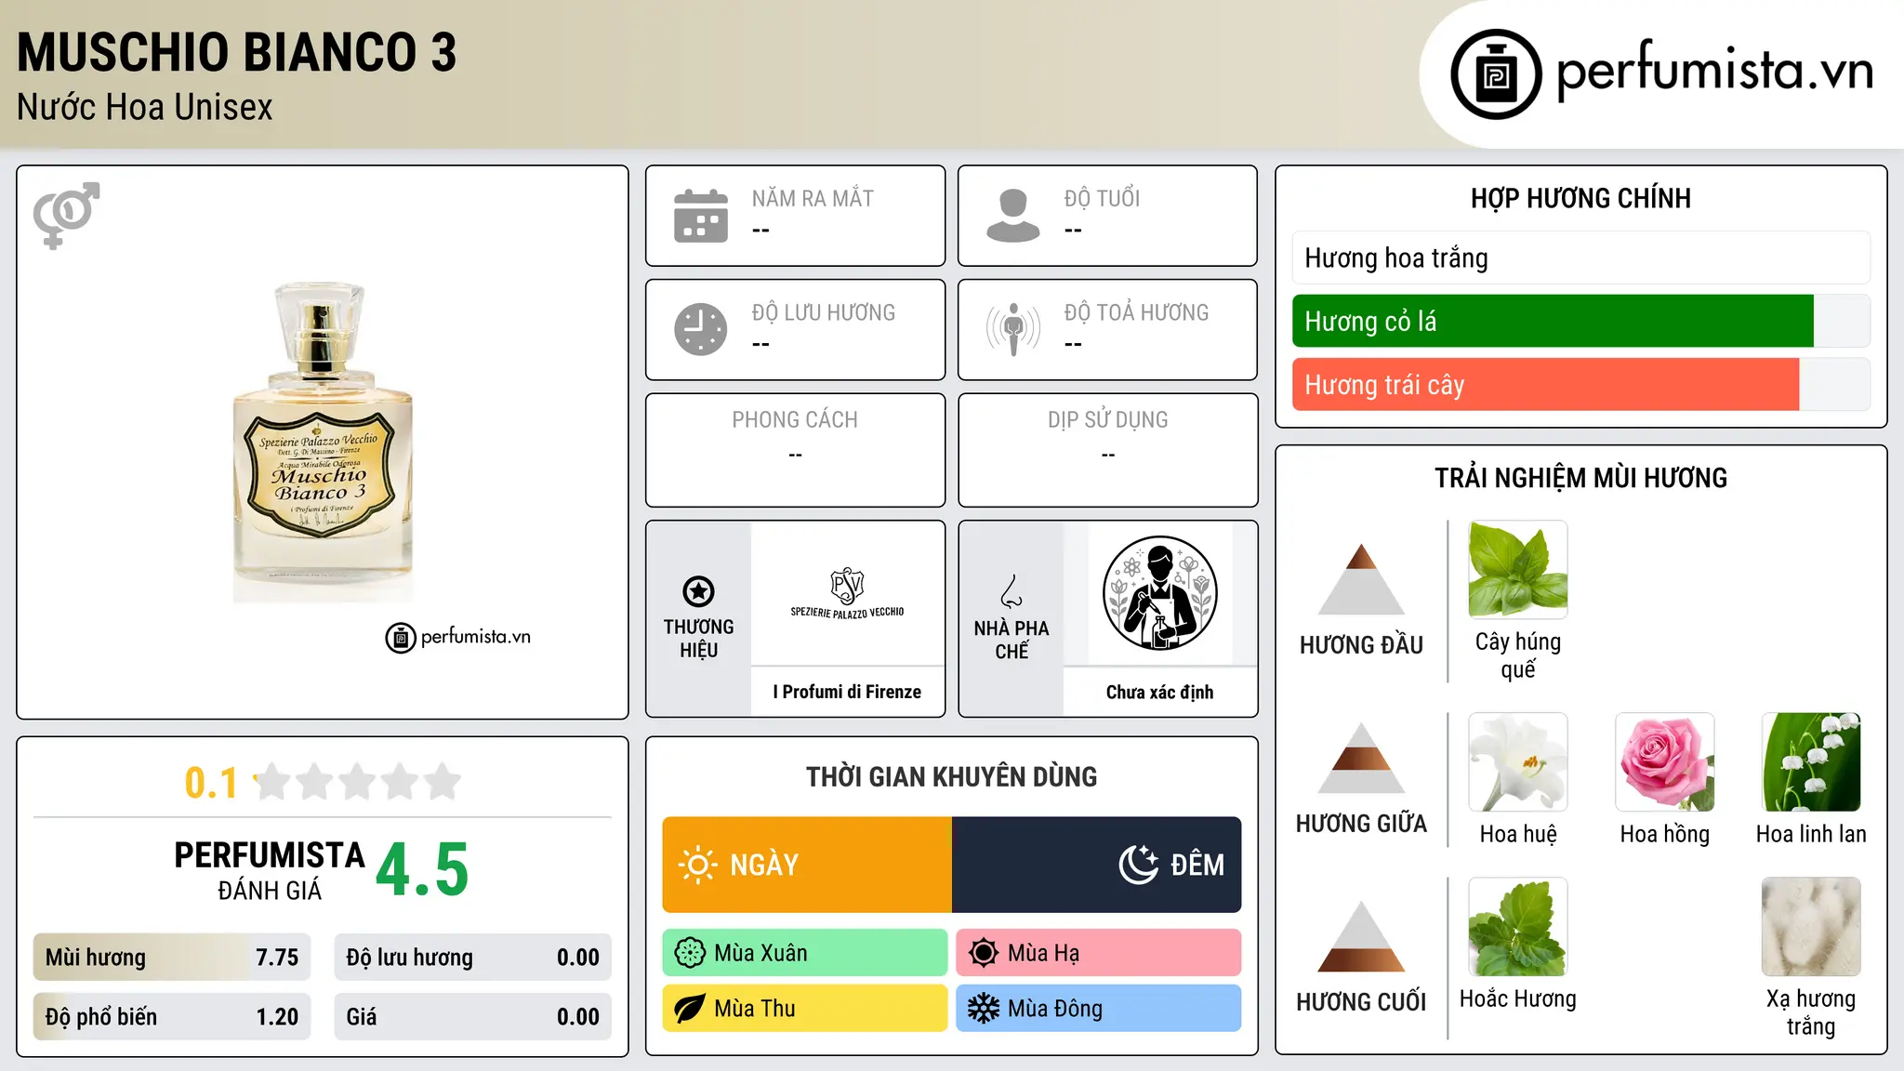Open the patchouli note thumbnail
1904x1071 pixels.
tap(1518, 926)
